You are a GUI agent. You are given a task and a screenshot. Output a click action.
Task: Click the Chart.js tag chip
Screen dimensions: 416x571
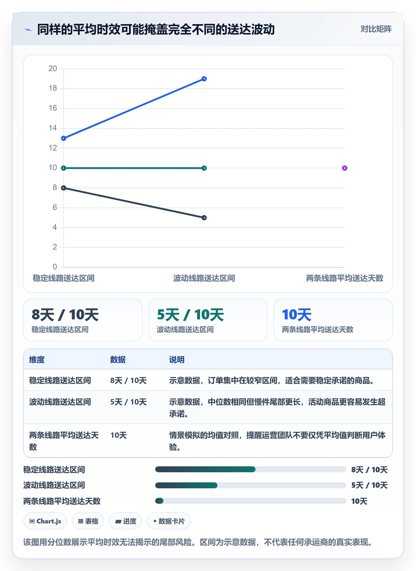pyautogui.click(x=45, y=521)
